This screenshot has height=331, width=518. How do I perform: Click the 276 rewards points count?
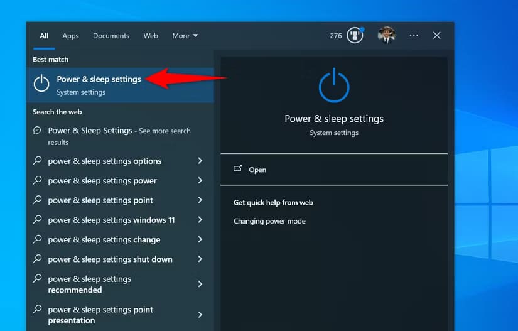[336, 36]
